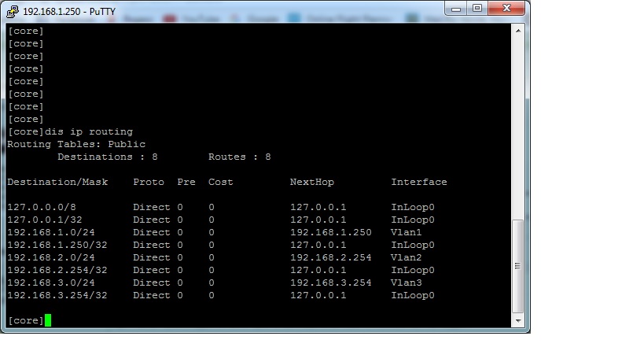Click the 'dis ip routing' command text

pyautogui.click(x=89, y=132)
